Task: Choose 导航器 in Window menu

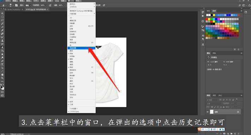Action: pos(81,23)
